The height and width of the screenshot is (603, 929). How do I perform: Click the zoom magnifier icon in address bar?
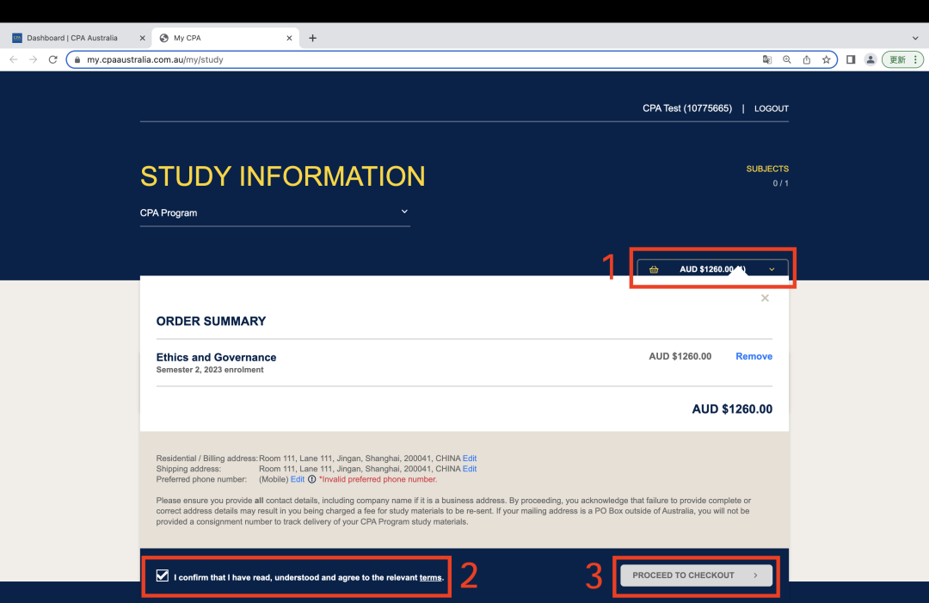(x=786, y=59)
